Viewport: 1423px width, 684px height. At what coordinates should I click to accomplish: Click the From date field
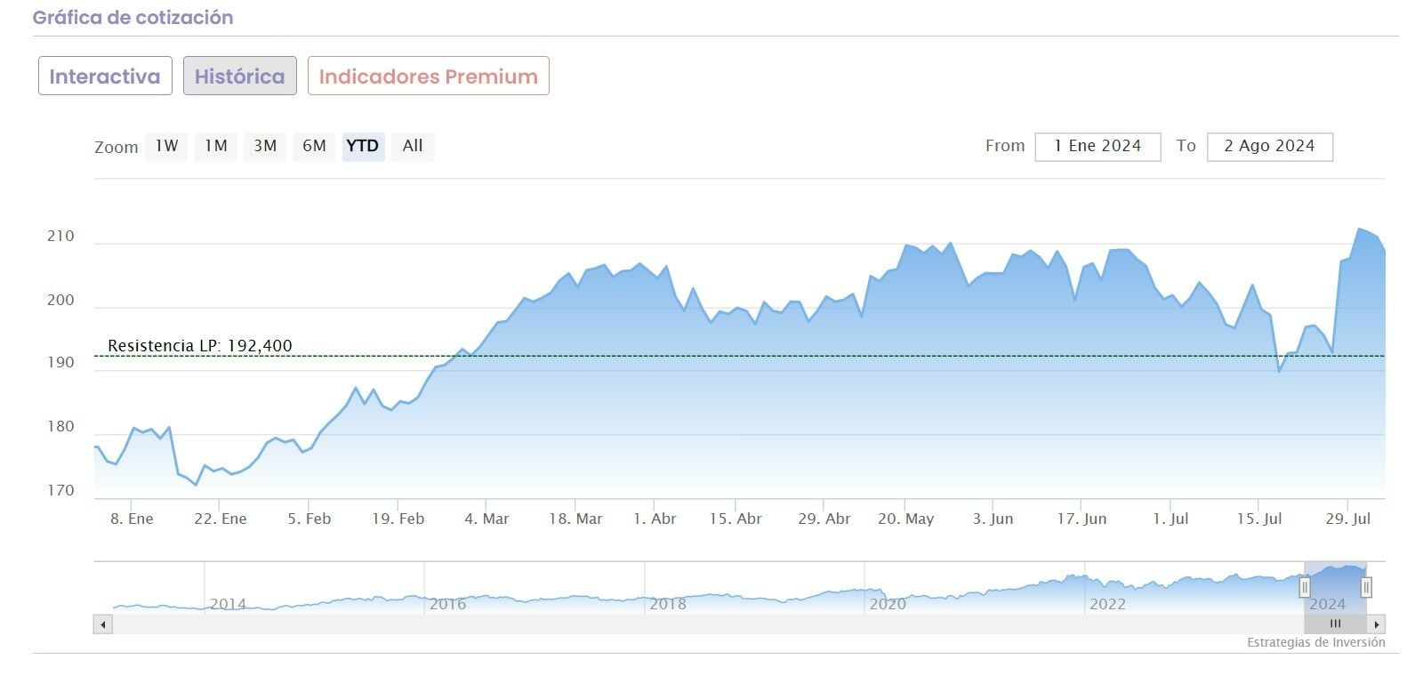1097,147
